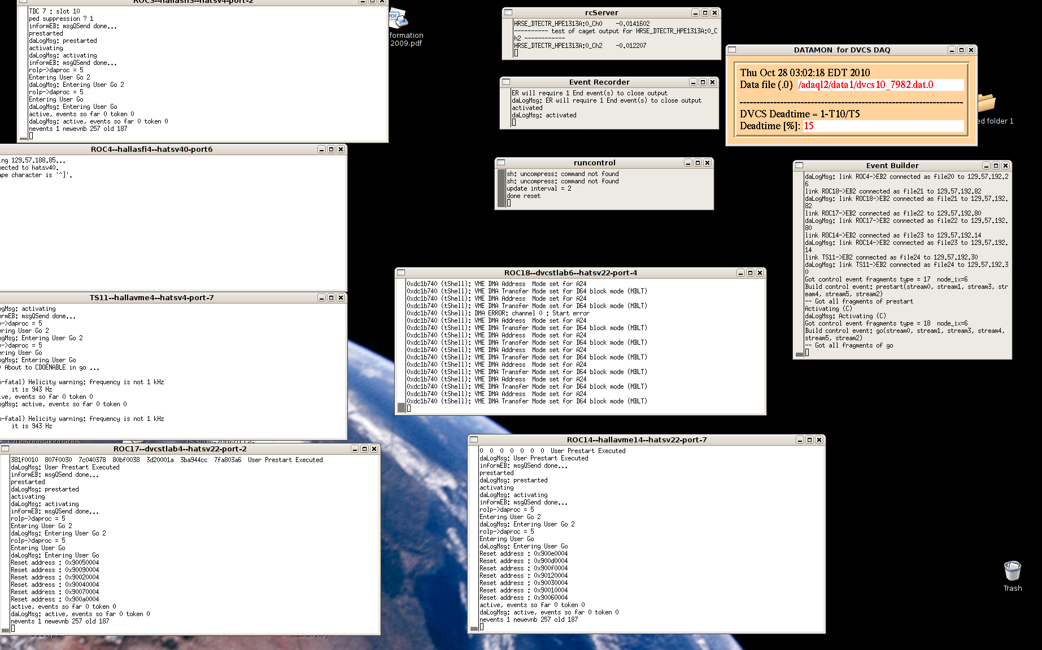
Task: Close the ROC4 hallasfi4 window
Action: [x=341, y=149]
